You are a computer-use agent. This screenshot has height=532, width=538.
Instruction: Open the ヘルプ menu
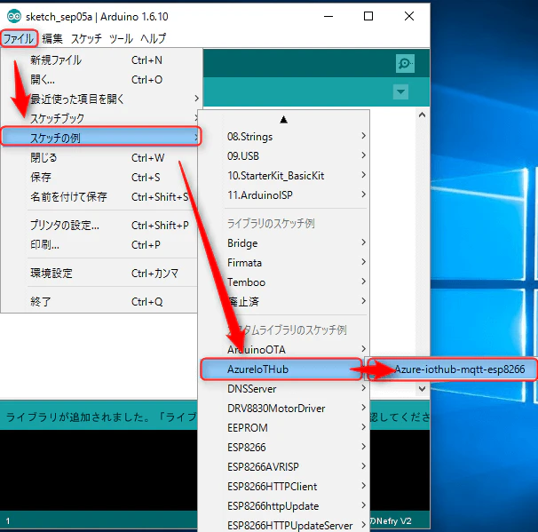153,38
